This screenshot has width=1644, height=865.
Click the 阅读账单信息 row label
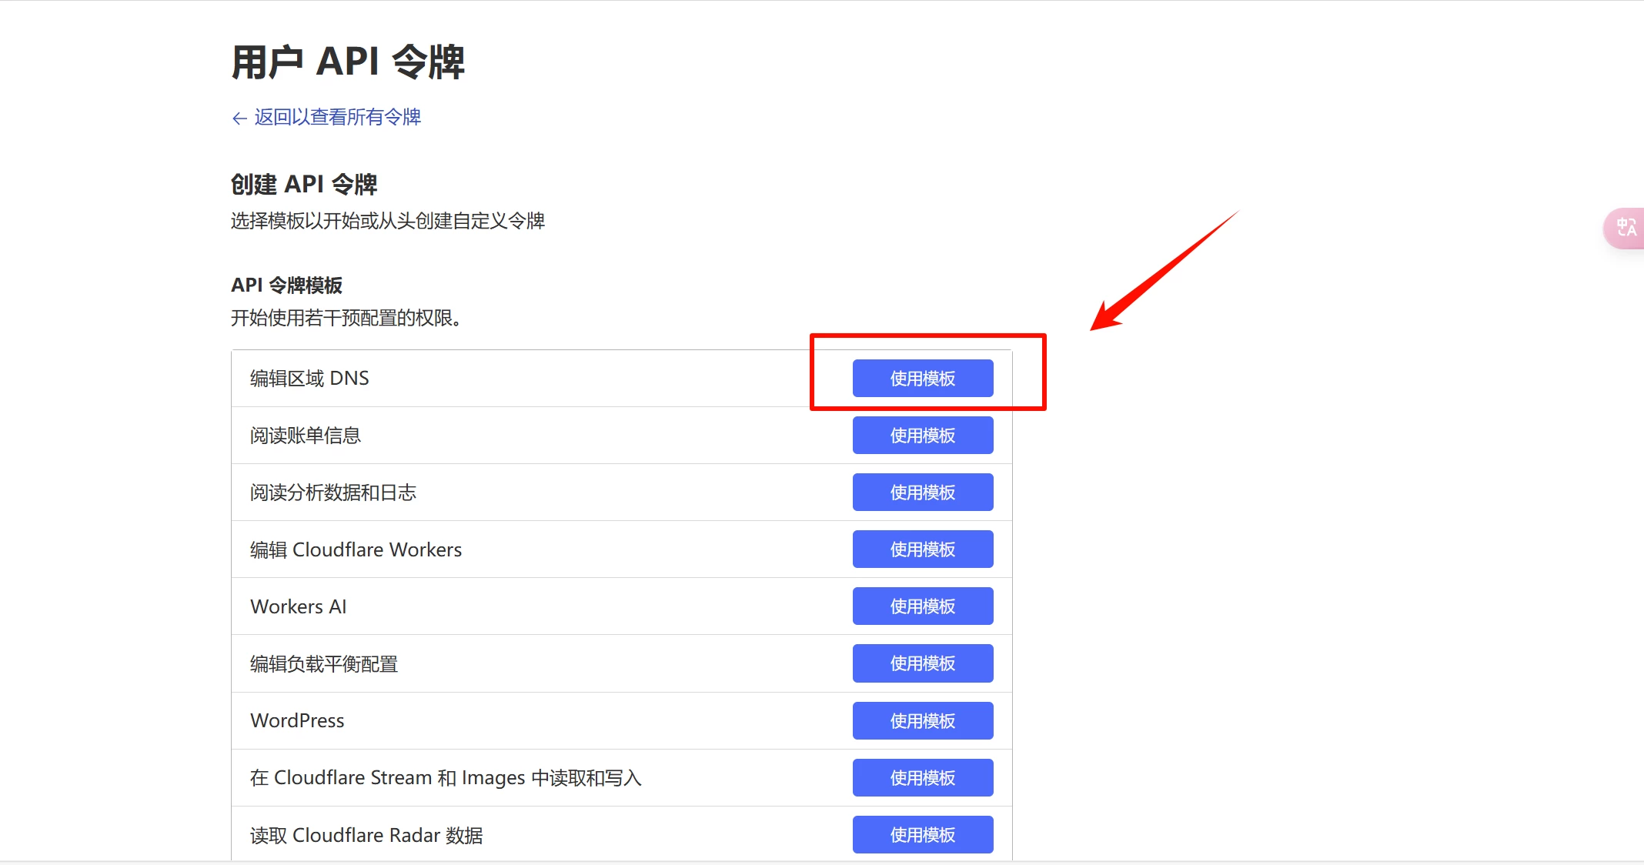tap(306, 436)
